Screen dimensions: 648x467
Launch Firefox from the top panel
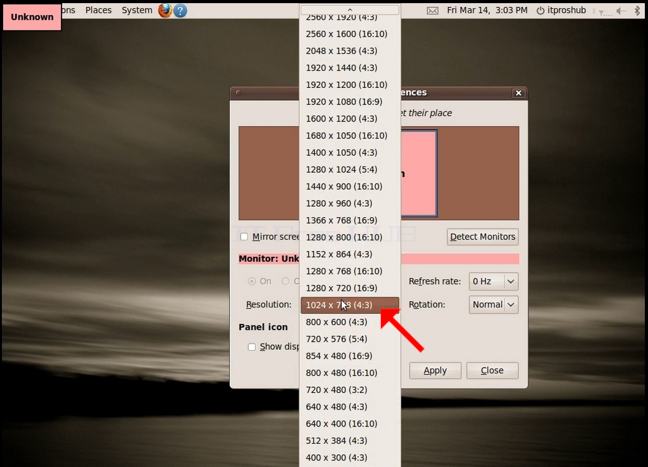(x=165, y=10)
